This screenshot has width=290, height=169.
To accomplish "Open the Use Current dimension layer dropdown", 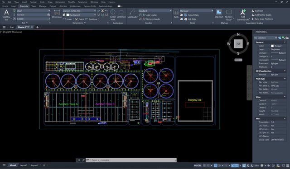I will click(x=81, y=15).
